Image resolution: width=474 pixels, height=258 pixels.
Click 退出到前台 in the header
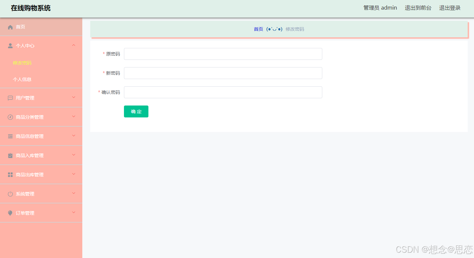[418, 8]
